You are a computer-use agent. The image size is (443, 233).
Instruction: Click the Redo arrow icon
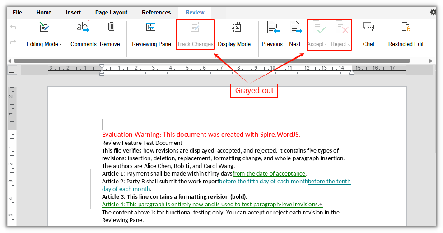13,42
